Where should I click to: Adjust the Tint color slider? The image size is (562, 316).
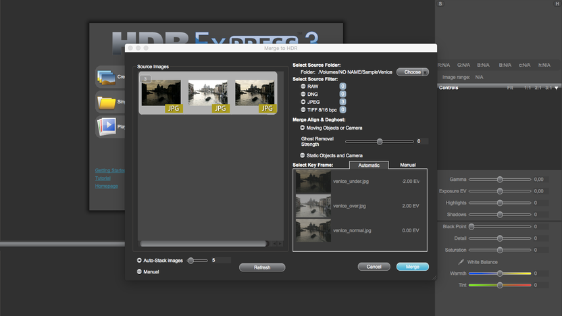pos(500,285)
